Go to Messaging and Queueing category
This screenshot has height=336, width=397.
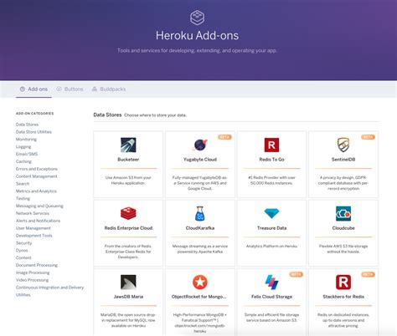(x=39, y=206)
